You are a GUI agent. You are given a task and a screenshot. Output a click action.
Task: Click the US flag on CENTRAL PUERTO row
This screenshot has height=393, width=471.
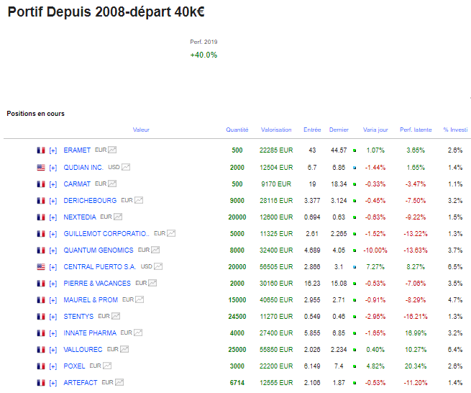[x=41, y=266]
